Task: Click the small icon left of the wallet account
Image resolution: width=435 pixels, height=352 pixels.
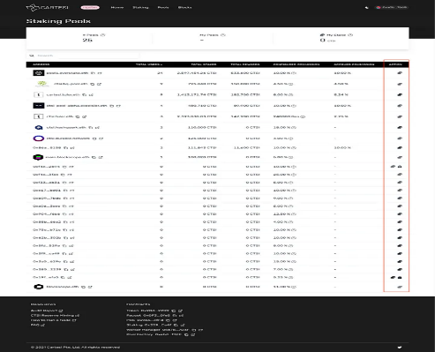Action: (x=366, y=7)
